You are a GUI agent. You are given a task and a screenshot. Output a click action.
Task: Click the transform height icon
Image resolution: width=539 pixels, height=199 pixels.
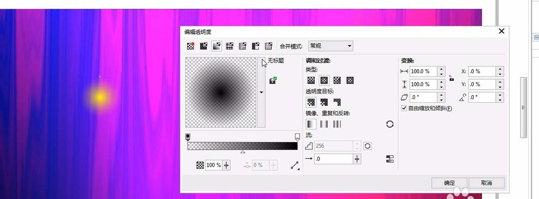pos(404,84)
